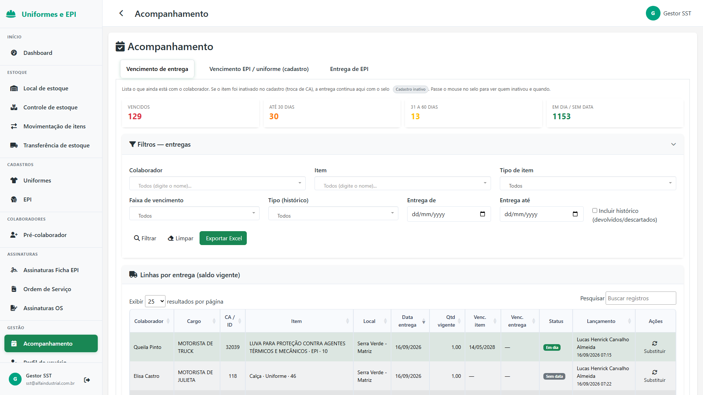Click the Vencidos 129 summary card
This screenshot has width=703, height=395.
[x=190, y=113]
